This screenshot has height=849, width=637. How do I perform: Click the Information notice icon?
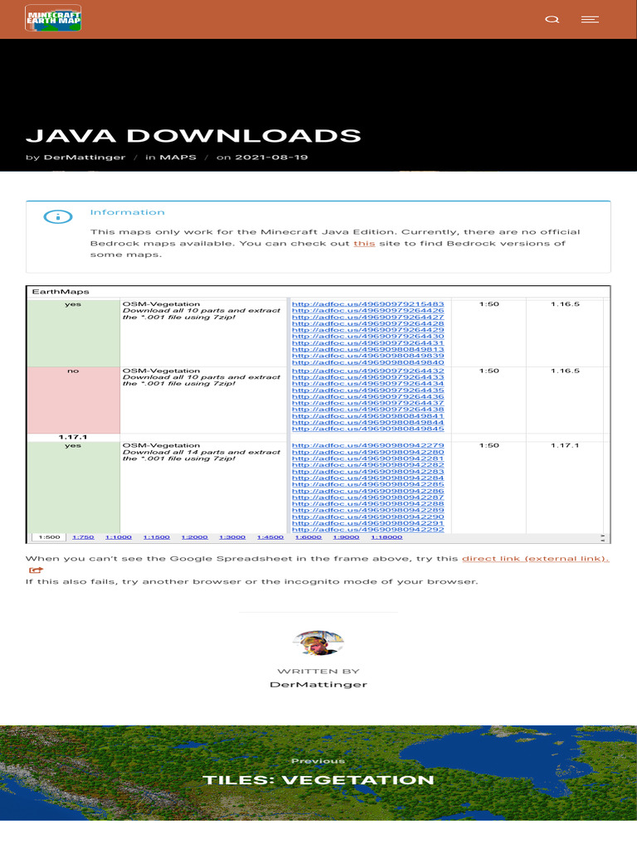[58, 217]
